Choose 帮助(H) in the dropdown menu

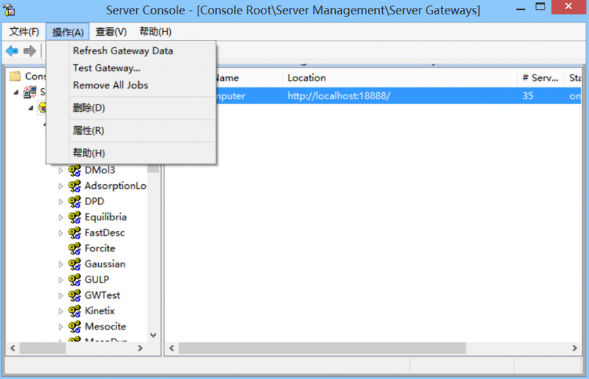(131, 153)
